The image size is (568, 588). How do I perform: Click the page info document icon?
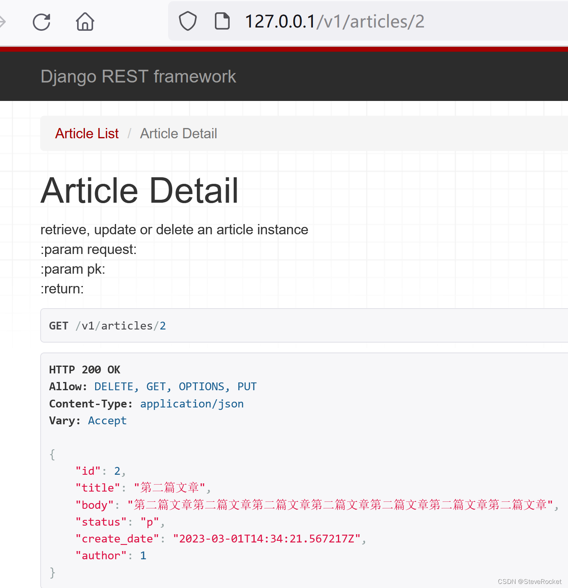click(x=222, y=21)
